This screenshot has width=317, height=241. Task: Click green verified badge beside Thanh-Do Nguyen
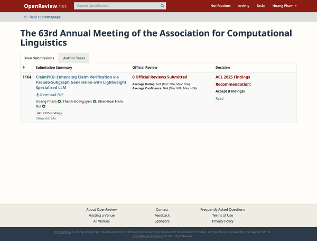[x=95, y=101]
